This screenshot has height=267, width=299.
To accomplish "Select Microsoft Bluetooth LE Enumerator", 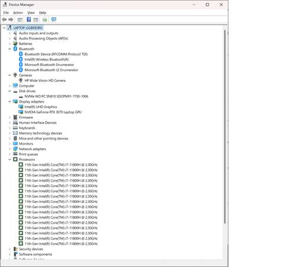I will point(52,70).
